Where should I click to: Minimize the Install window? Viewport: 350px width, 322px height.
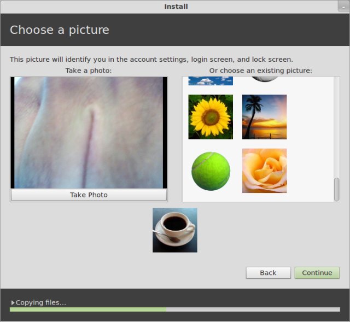343,7
